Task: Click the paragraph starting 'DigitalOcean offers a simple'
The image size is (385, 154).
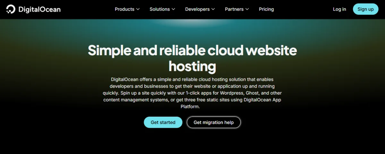Action: point(193,93)
